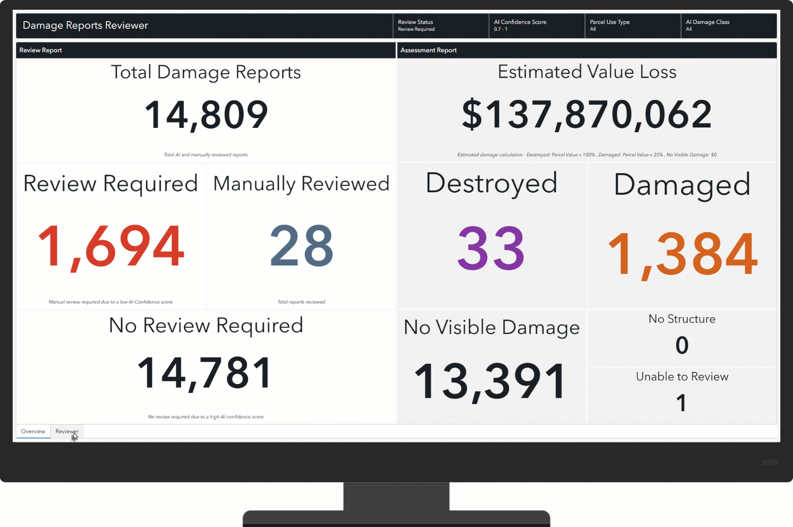Click the No Visible Damage heading
This screenshot has width=793, height=527.
click(492, 327)
